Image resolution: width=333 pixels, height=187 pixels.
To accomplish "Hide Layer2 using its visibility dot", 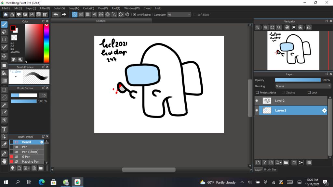I will coord(257,101).
